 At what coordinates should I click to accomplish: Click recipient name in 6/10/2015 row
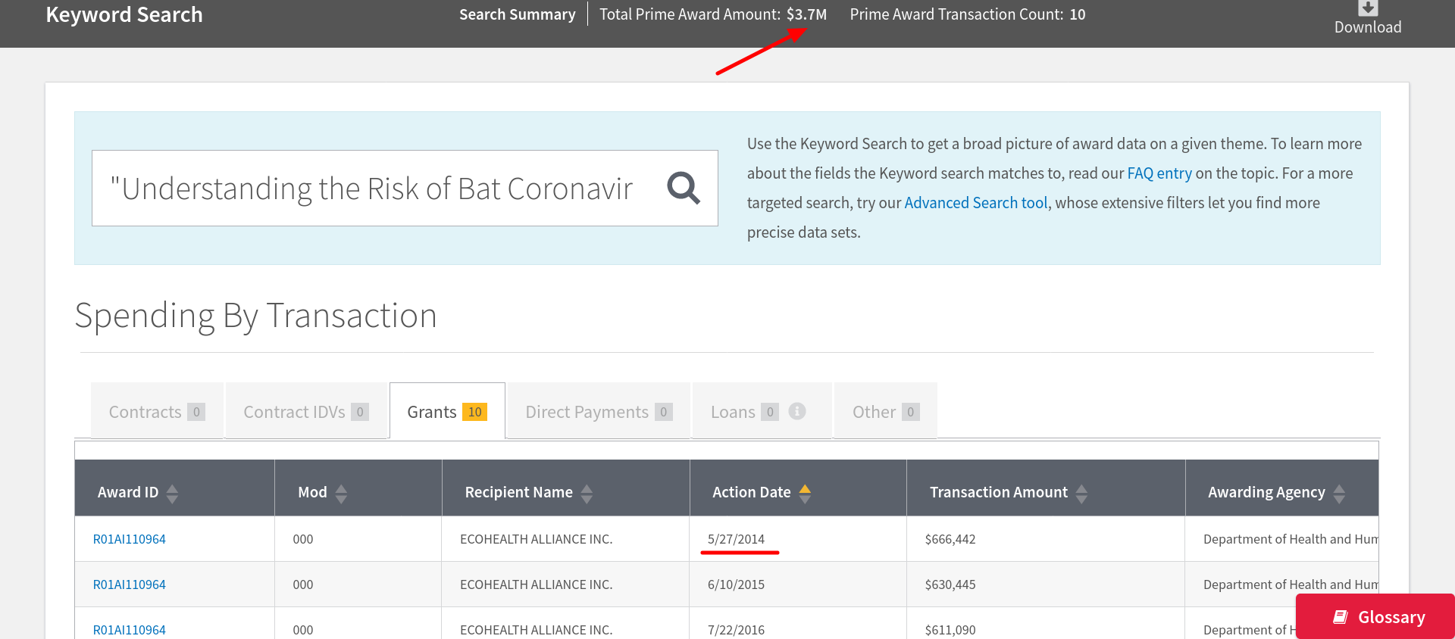pyautogui.click(x=536, y=584)
